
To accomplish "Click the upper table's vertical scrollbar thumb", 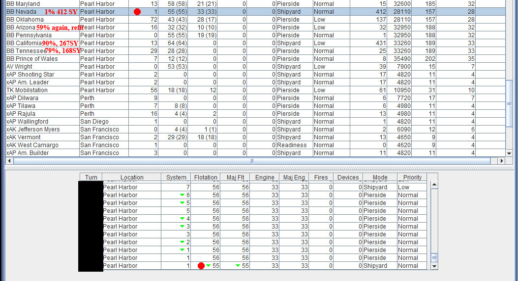I will click(509, 104).
